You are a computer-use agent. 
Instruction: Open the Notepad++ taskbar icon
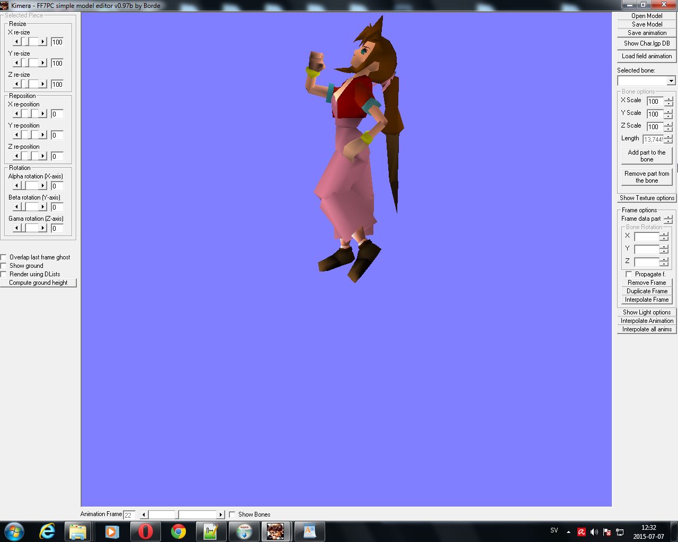(210, 531)
